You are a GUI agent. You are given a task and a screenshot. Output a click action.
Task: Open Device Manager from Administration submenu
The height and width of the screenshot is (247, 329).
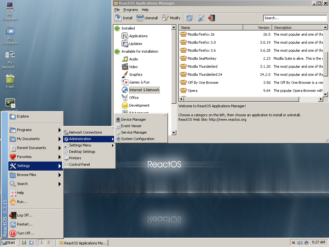[x=133, y=119]
